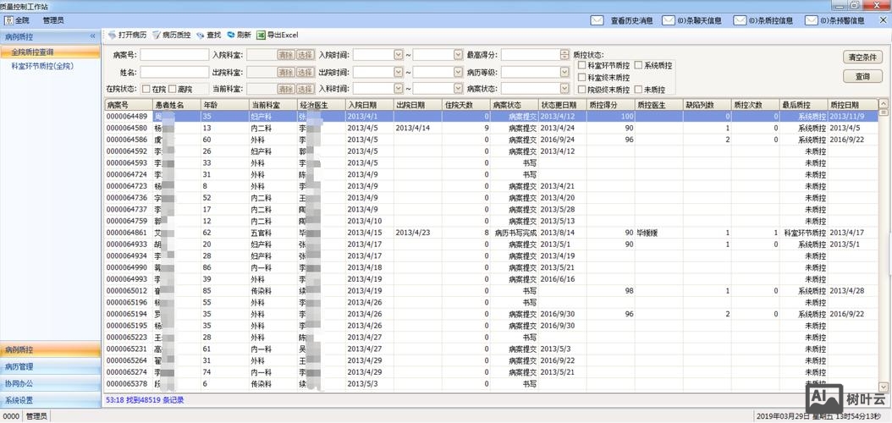Tick the 离院 checkbox
The height and width of the screenshot is (423, 892).
(x=173, y=89)
